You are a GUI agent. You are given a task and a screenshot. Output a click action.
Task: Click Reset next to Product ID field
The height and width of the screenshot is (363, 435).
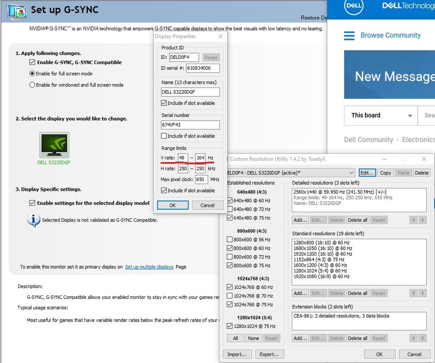tap(211, 58)
